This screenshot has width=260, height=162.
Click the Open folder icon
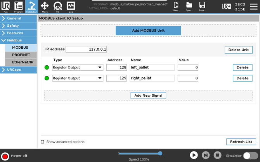point(189,7)
